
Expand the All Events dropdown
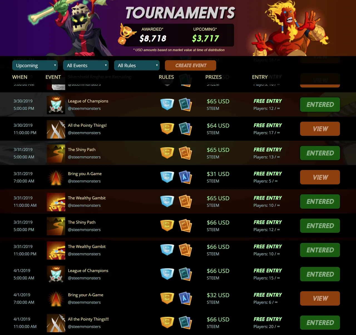(x=86, y=65)
